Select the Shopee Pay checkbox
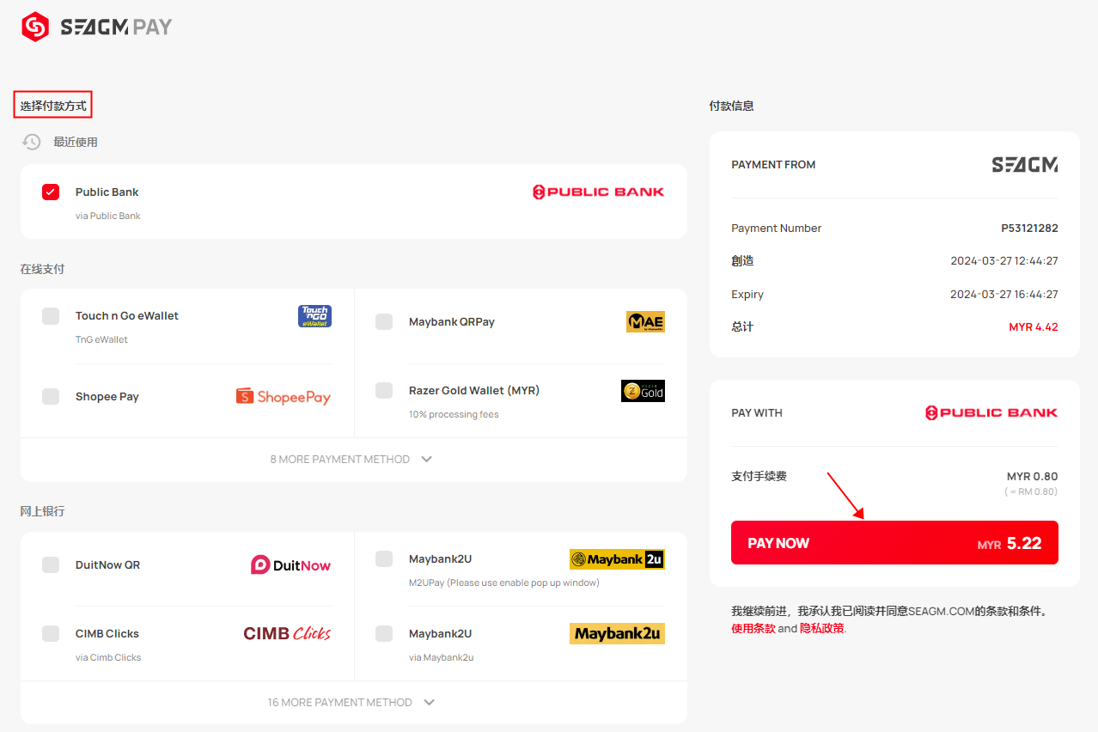 click(51, 396)
